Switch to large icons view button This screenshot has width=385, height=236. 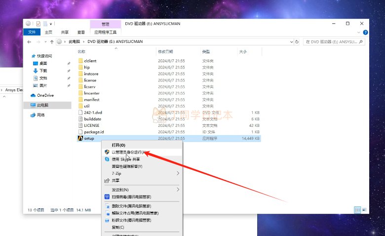click(x=364, y=210)
